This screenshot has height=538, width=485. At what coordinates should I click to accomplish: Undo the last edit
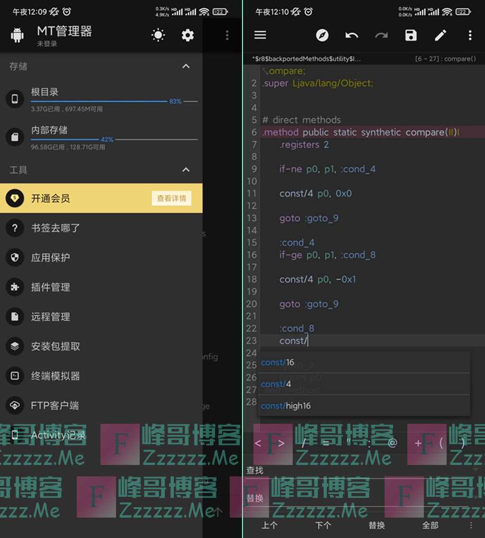[x=351, y=35]
